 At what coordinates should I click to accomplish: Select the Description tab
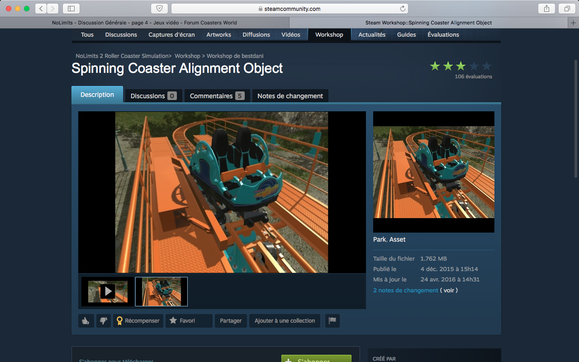[x=97, y=95]
